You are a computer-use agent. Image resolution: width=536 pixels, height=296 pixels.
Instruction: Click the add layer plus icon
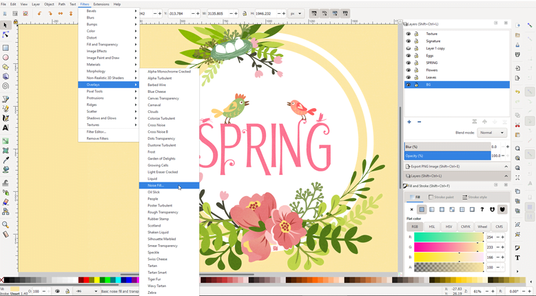point(409,122)
